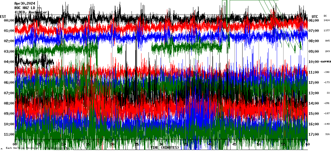The width and height of the screenshot is (331, 152).
Task: Select the DC offset value 316
Action: (x=327, y=134)
